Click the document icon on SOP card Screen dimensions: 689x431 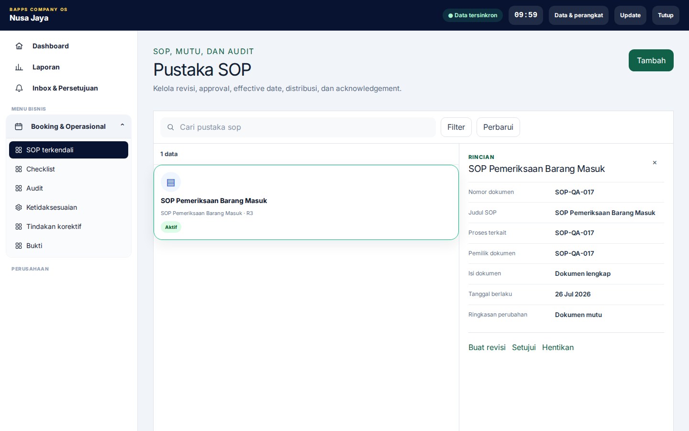click(171, 182)
